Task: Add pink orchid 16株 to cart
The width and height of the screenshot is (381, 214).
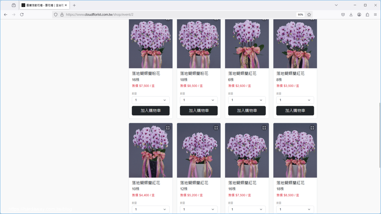Action: pyautogui.click(x=151, y=111)
